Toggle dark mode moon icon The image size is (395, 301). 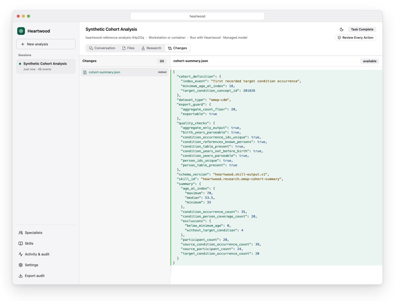[342, 29]
